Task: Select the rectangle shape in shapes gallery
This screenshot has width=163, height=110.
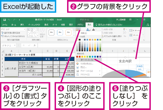Action: 32,33
